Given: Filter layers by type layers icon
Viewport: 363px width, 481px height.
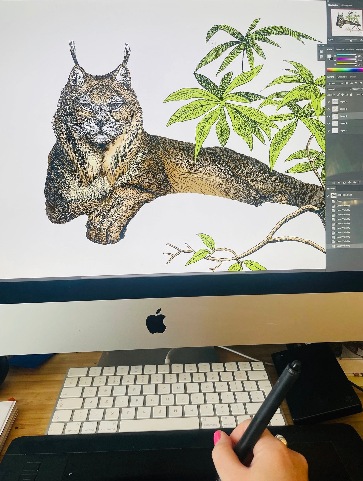Looking at the screenshot, I should coord(356,83).
